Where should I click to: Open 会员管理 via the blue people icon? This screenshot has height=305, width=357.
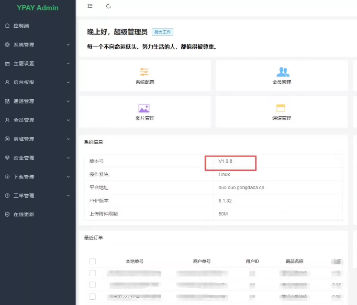point(283,72)
